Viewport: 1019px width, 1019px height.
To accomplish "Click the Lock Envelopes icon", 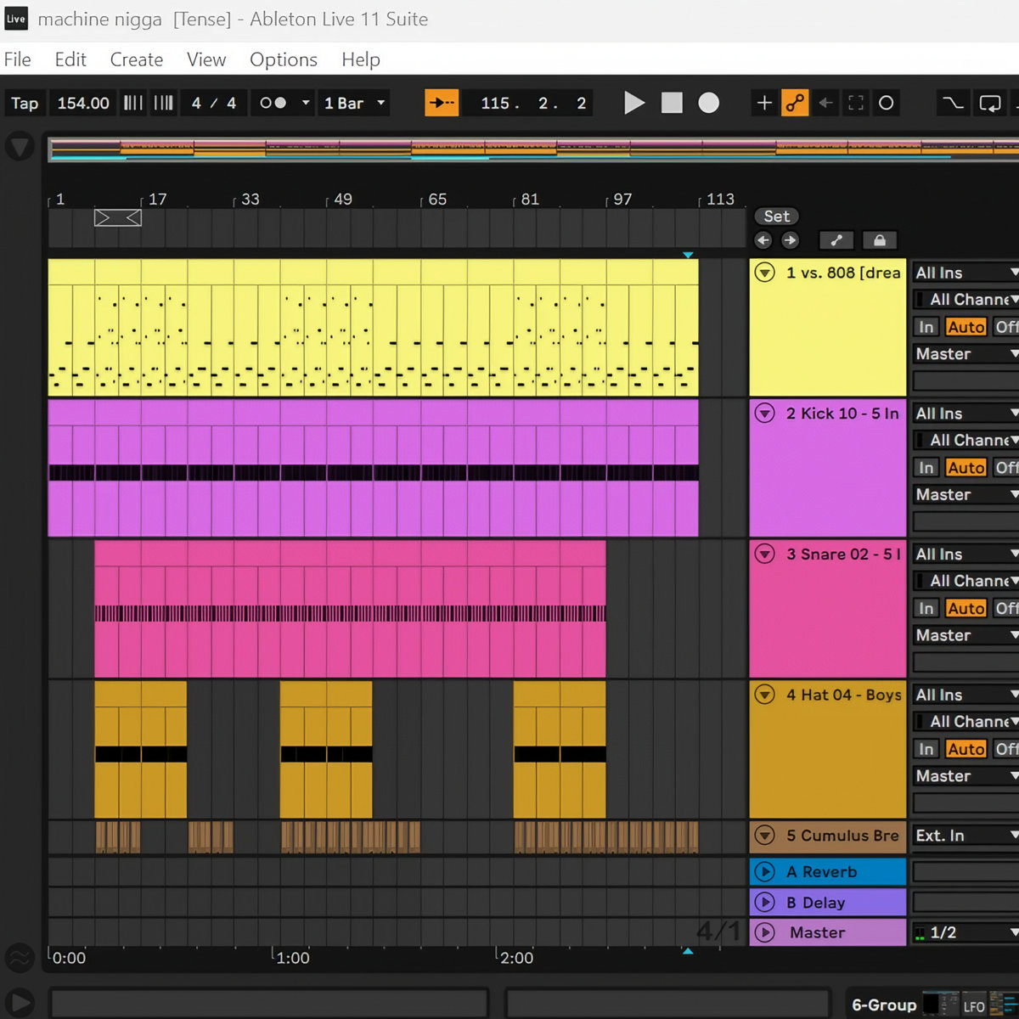I will pos(880,240).
